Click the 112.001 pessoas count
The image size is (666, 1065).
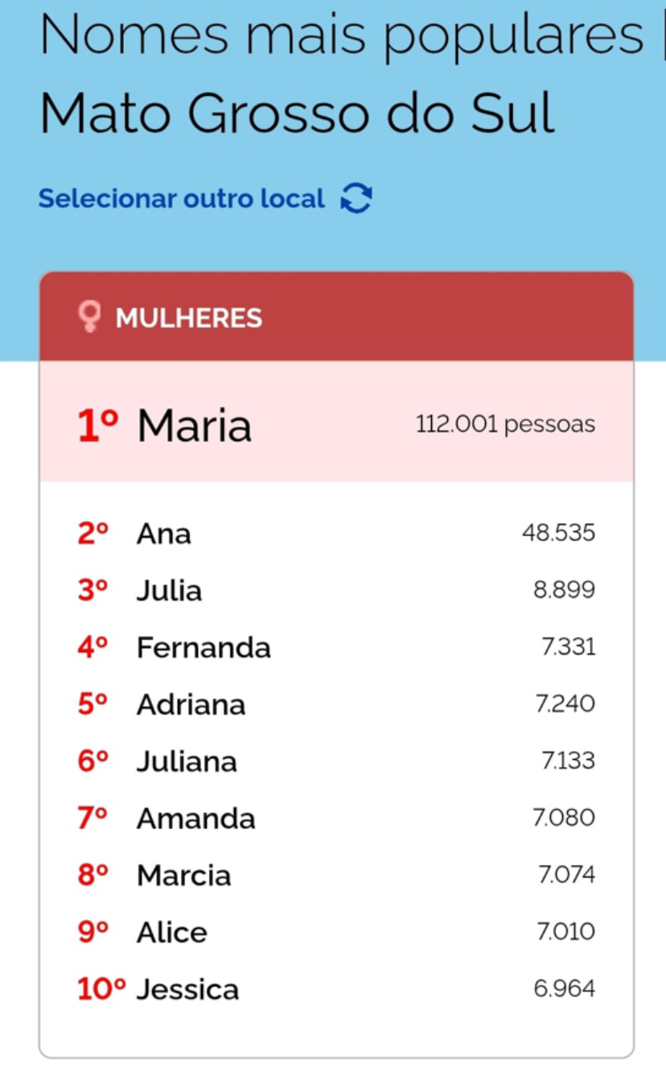point(505,424)
